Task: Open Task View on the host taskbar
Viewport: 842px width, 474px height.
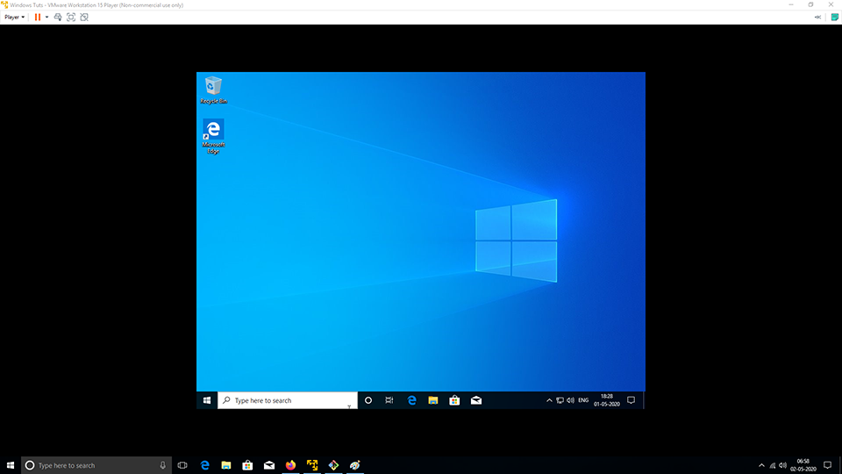Action: tap(182, 465)
